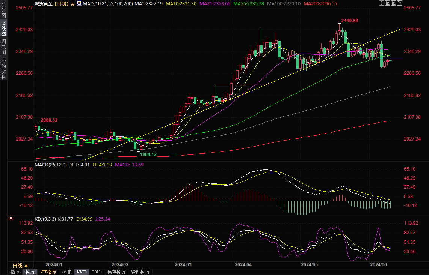Open the 闪电图 sidebar tab
Viewport: 429px width, 275px height.
[x=3, y=46]
